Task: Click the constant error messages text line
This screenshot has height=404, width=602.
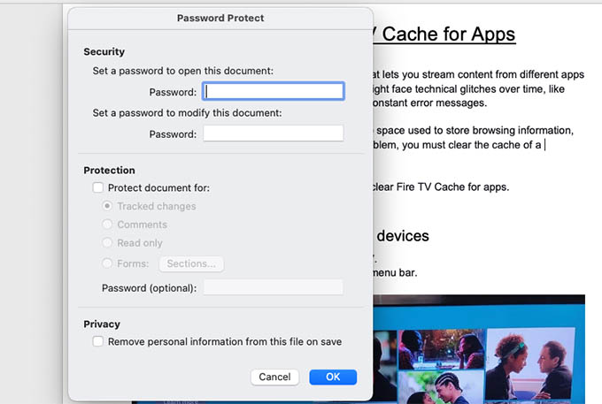Action: click(429, 103)
